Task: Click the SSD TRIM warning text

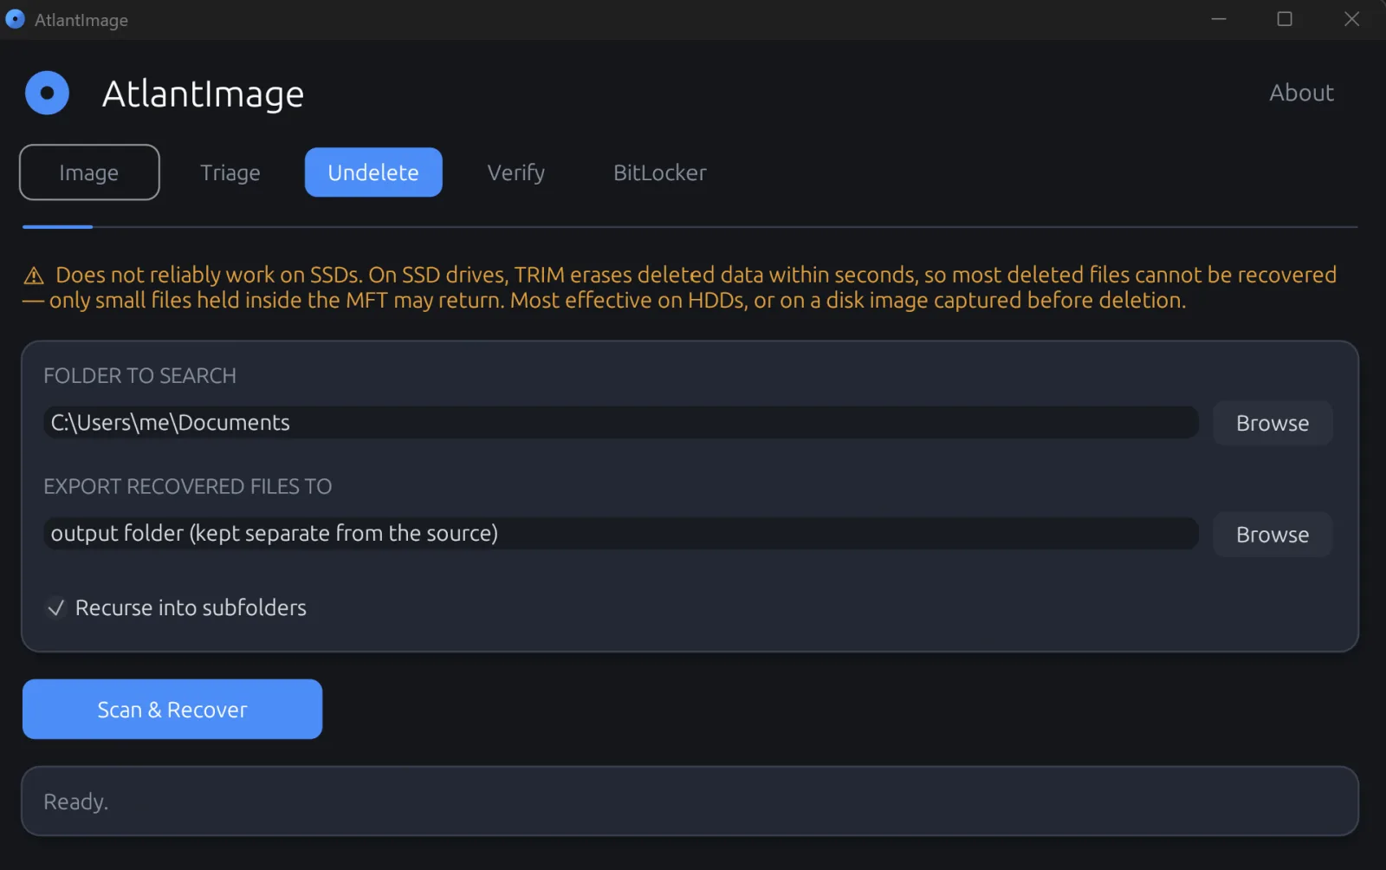Action: coord(681,288)
